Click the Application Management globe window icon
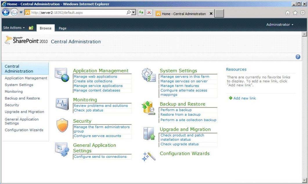The height and width of the screenshot is (184, 308). [62, 75]
